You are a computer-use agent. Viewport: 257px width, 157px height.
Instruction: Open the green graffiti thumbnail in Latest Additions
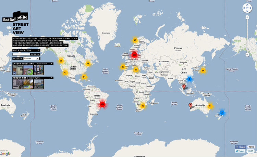[28, 70]
